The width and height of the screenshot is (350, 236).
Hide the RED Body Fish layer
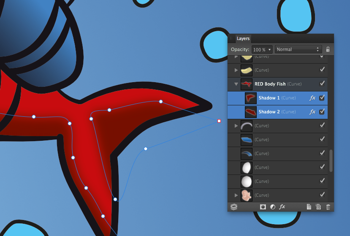click(322, 83)
